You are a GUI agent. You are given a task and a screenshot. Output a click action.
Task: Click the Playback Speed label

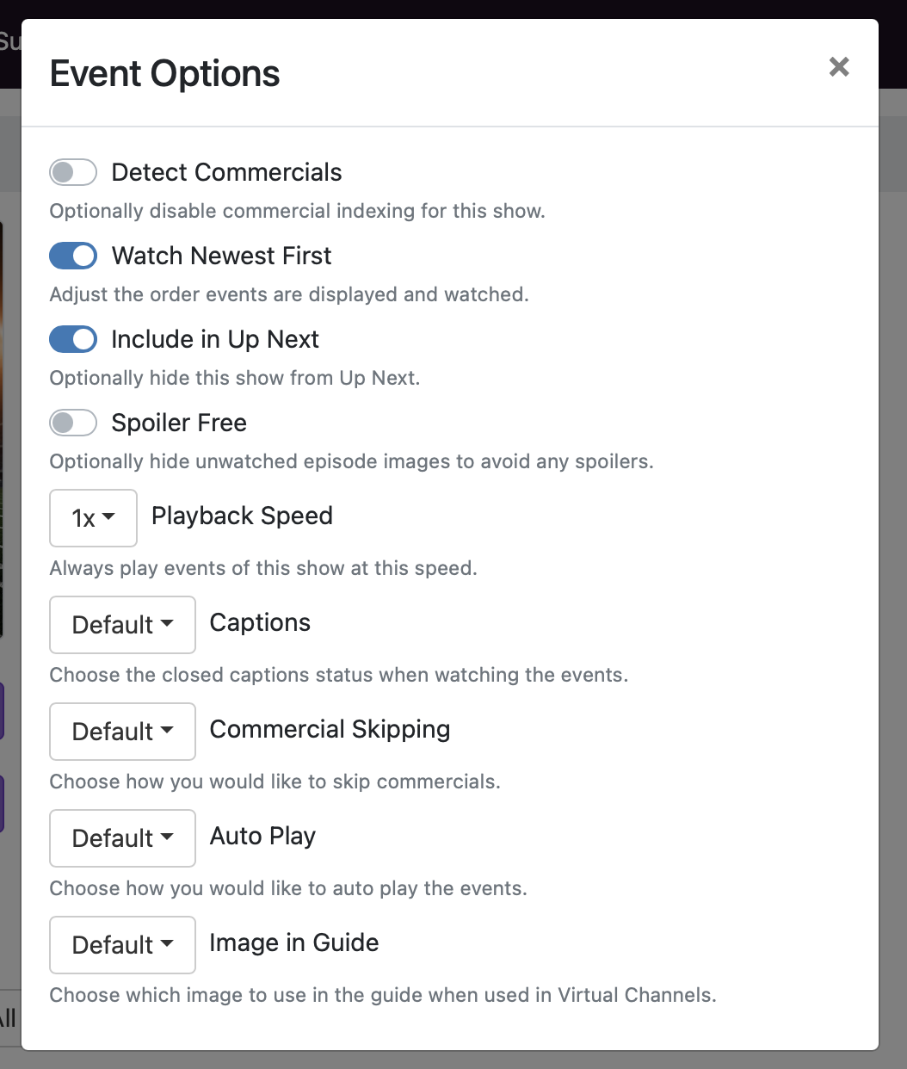coord(242,516)
